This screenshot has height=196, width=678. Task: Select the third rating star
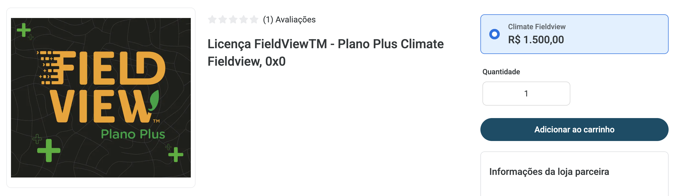pyautogui.click(x=233, y=19)
